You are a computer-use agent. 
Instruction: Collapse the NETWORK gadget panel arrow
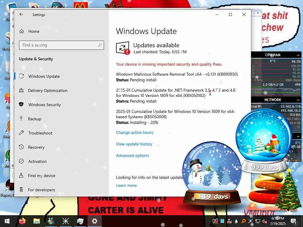298,100
